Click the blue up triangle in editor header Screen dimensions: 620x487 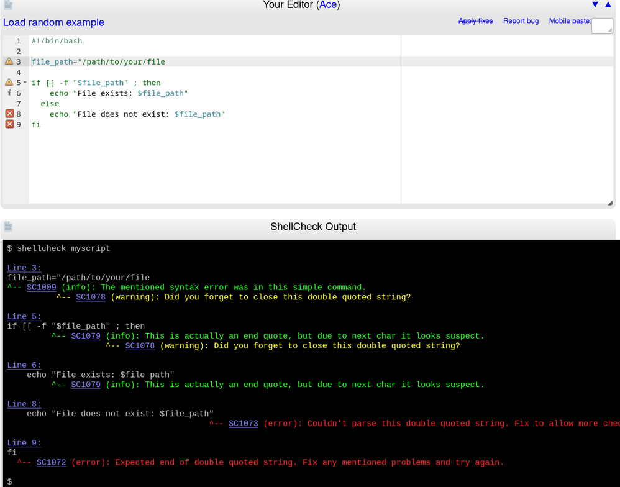(x=608, y=5)
